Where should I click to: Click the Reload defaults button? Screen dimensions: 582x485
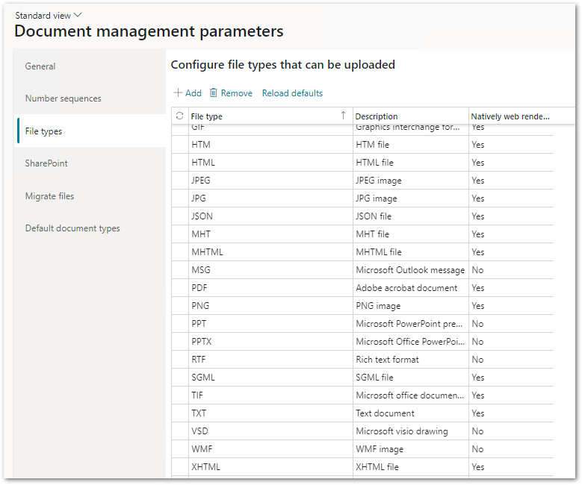292,93
